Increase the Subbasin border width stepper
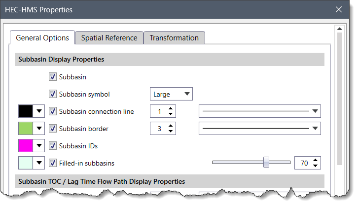This screenshot has height=203, width=357. point(171,126)
